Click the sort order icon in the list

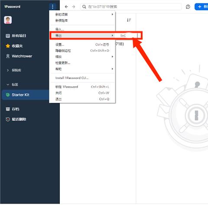tap(129, 20)
